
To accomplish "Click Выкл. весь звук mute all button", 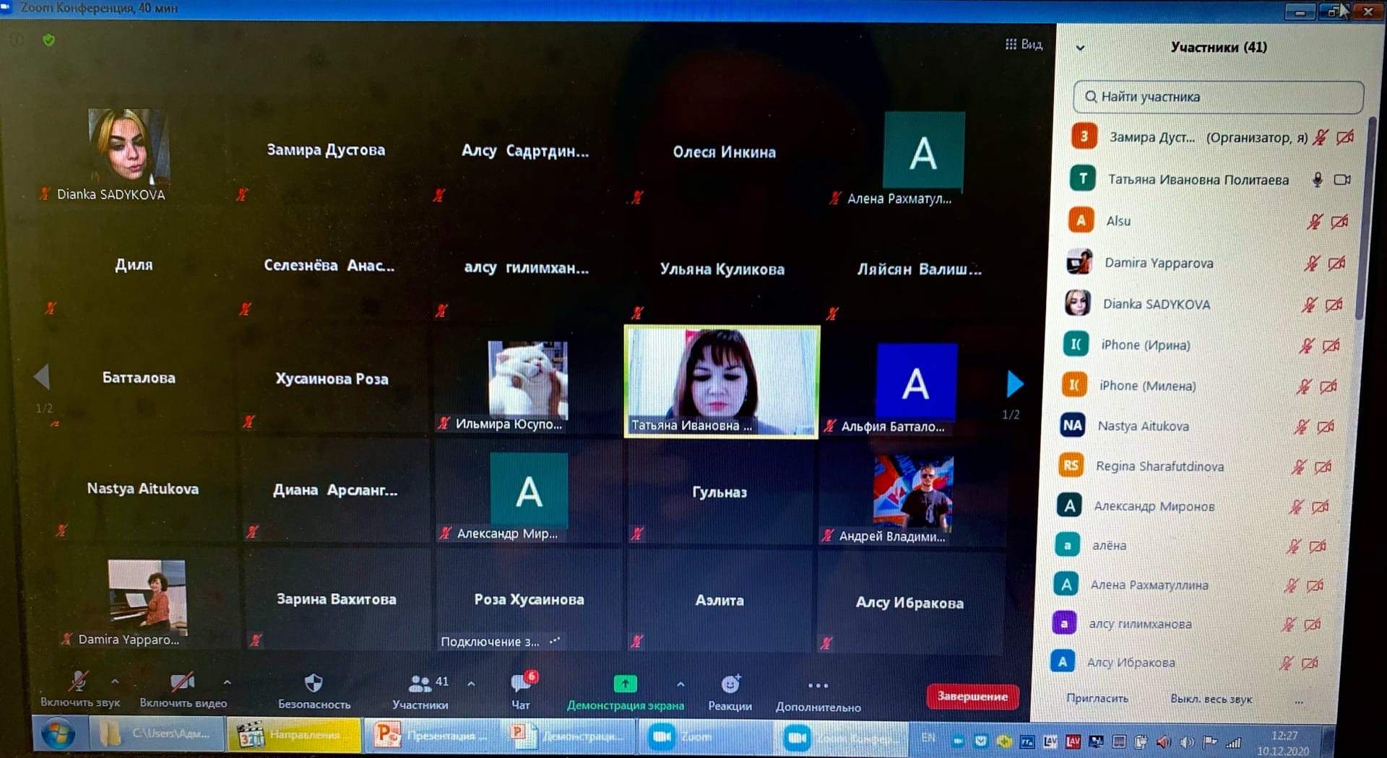I will coord(1211,699).
